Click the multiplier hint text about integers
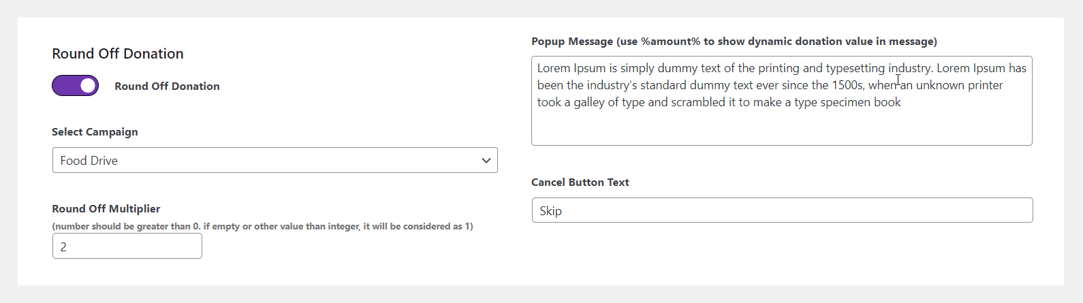 (x=262, y=226)
